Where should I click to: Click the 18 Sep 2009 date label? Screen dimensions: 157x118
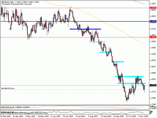(119, 116)
